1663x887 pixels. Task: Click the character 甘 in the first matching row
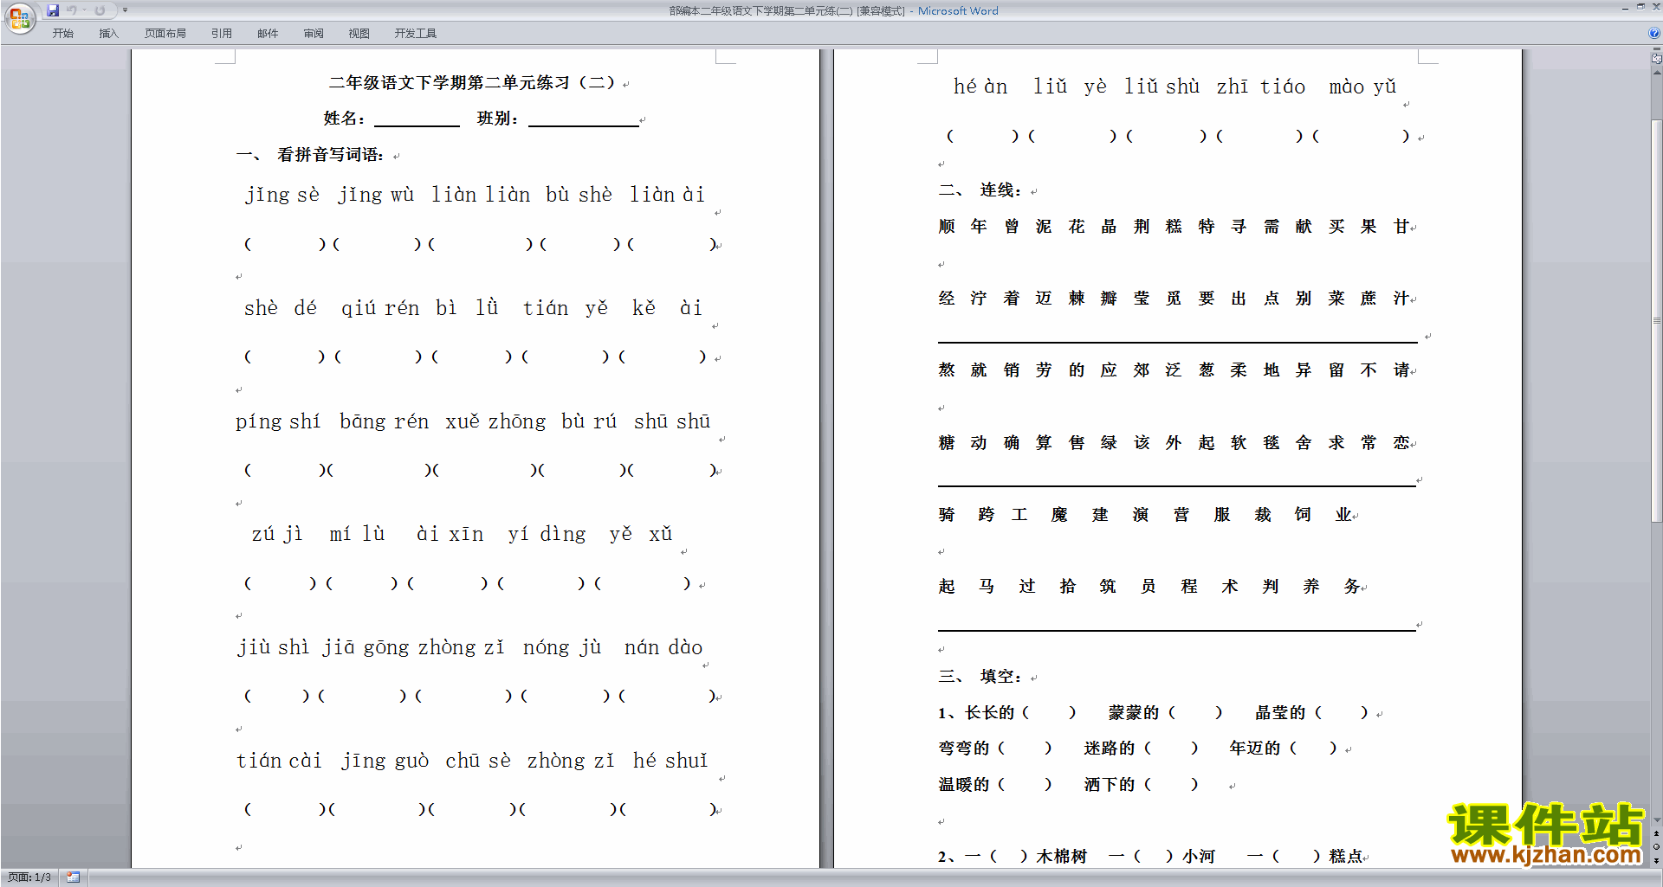(x=1401, y=227)
